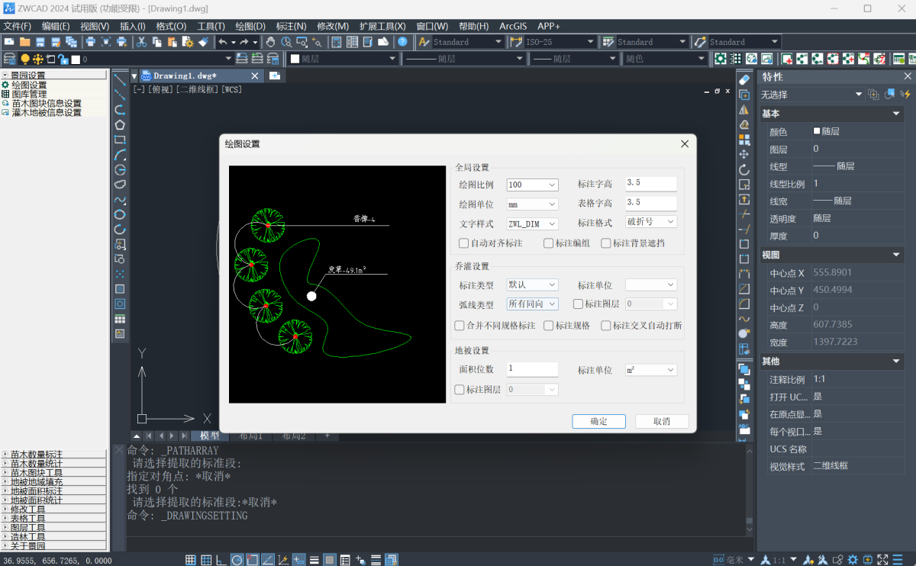Image resolution: width=916 pixels, height=566 pixels.
Task: Click the 面积位数 input field
Action: [x=532, y=369]
